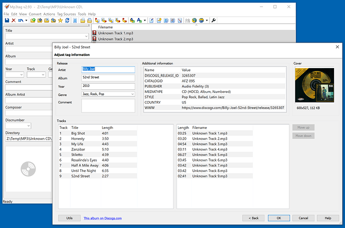Click the '< Back' button
The width and height of the screenshot is (345, 228).
pos(253,218)
